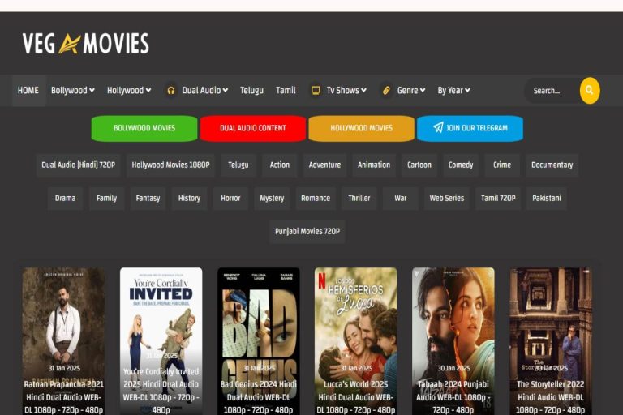623x415 pixels.
Task: Open the Adventure genre tag
Action: [x=325, y=165]
